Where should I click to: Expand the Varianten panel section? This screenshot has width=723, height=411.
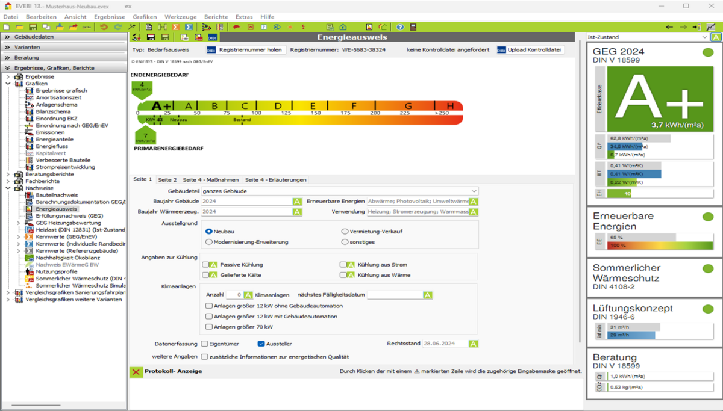[x=64, y=47]
